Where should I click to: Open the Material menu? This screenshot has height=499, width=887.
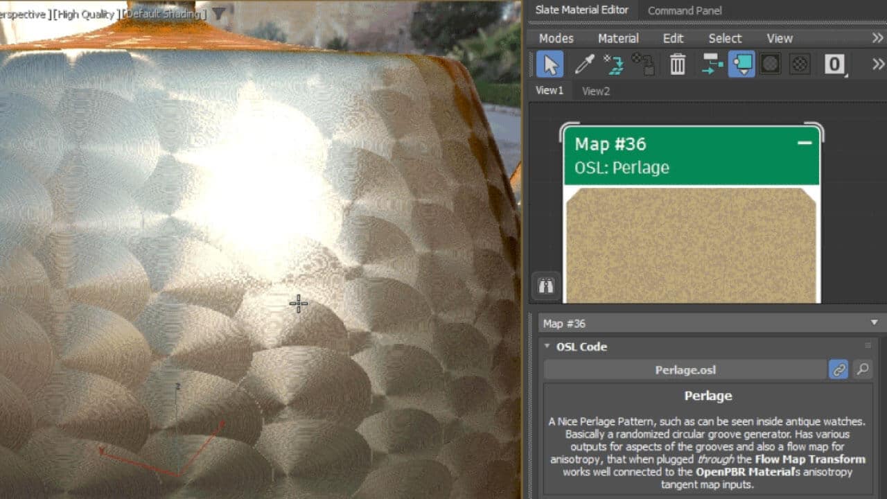(x=618, y=38)
